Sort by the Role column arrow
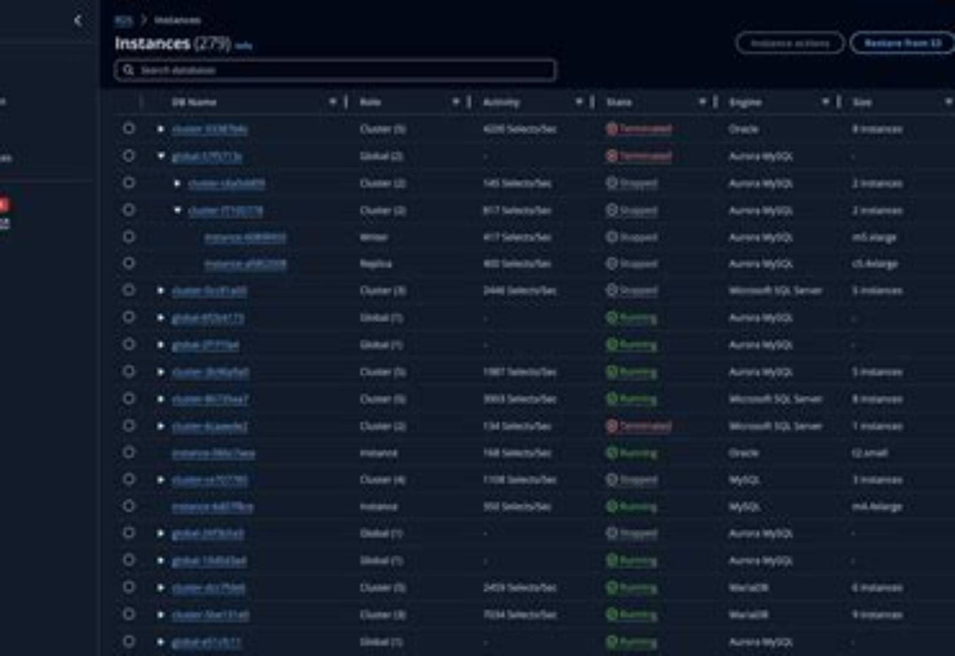 click(455, 102)
